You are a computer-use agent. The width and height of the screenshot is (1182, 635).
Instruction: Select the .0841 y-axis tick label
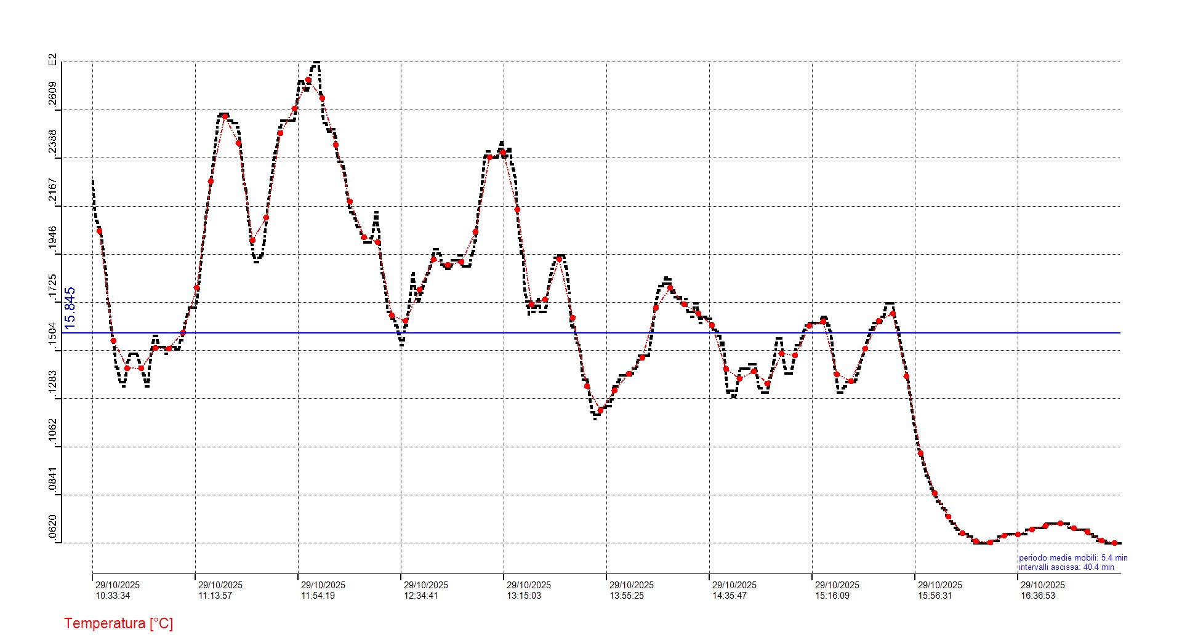click(53, 480)
